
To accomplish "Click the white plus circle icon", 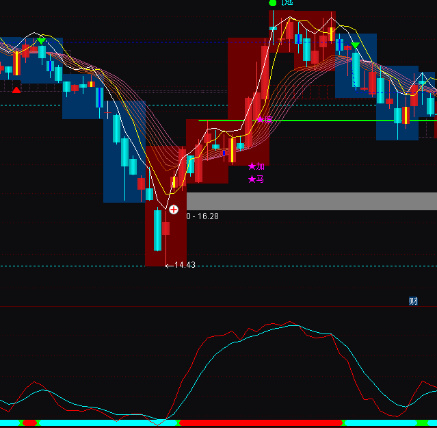I will tap(174, 210).
